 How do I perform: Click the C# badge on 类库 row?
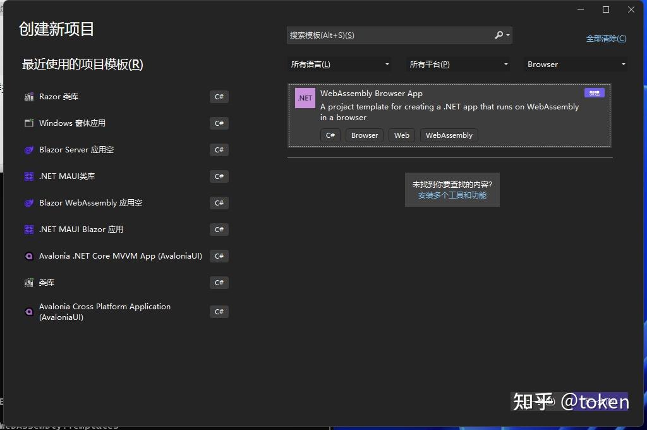click(219, 283)
